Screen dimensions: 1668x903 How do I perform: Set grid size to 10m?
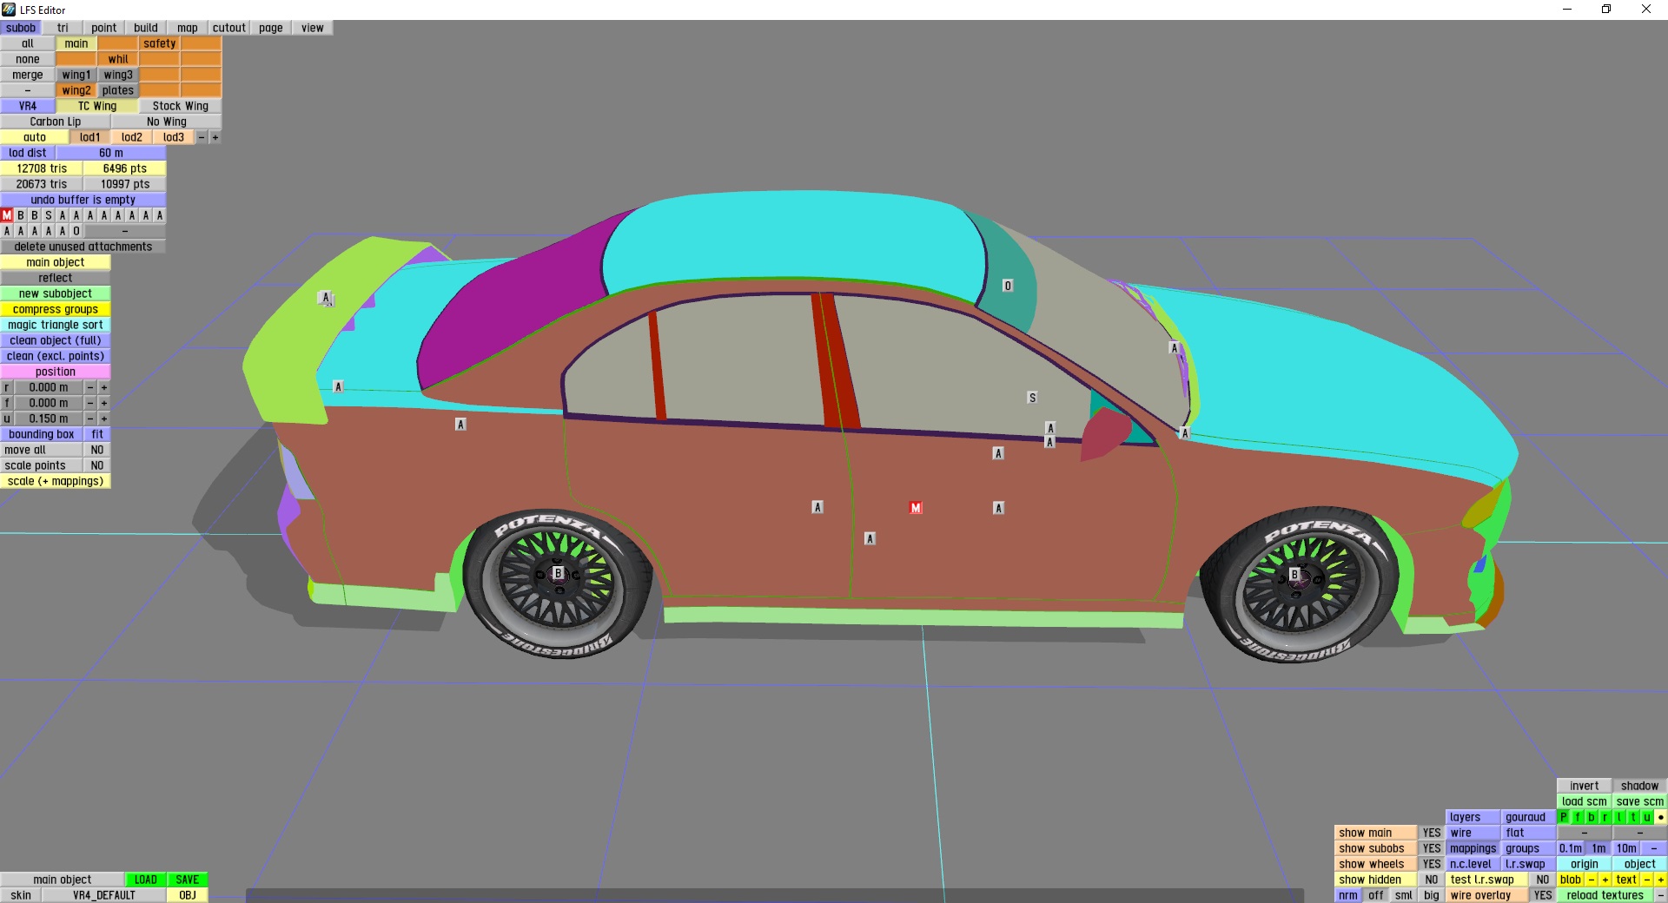coord(1626,848)
